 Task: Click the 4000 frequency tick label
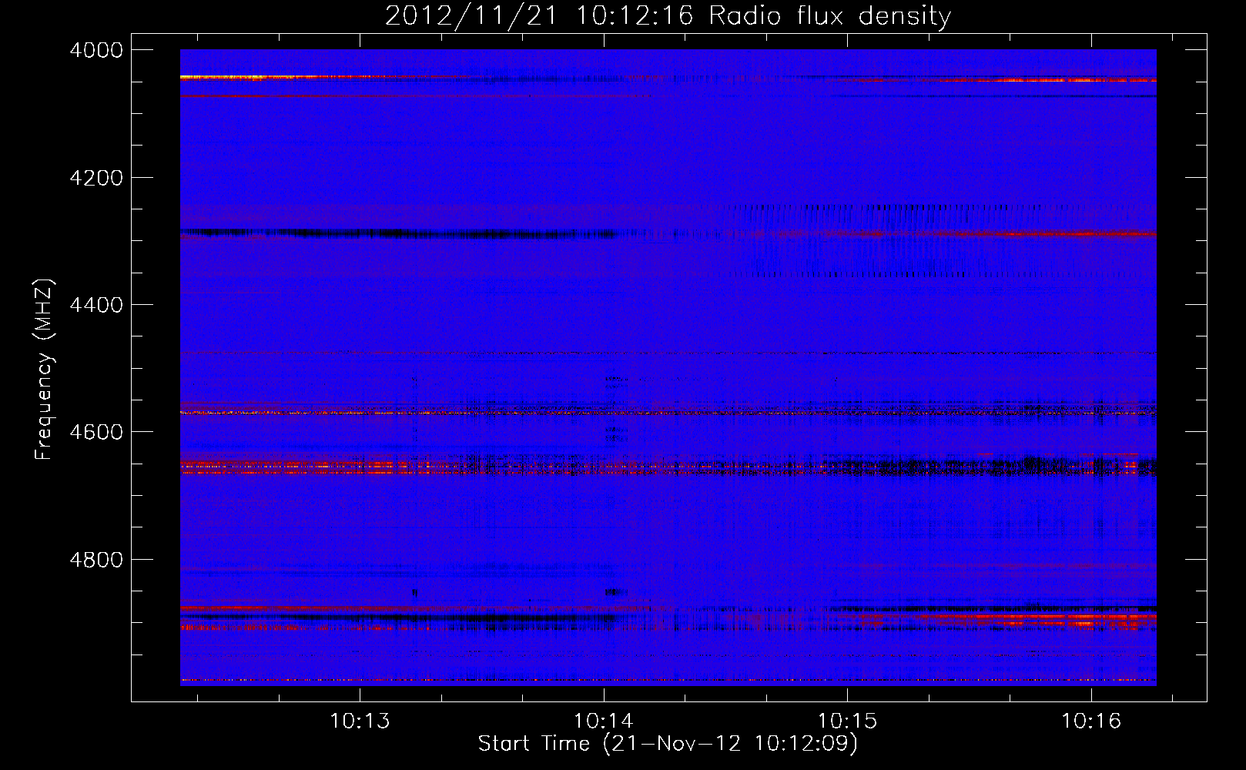[x=96, y=50]
